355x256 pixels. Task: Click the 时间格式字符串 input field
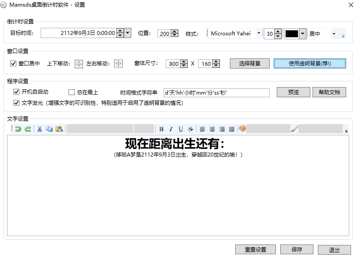click(217, 93)
